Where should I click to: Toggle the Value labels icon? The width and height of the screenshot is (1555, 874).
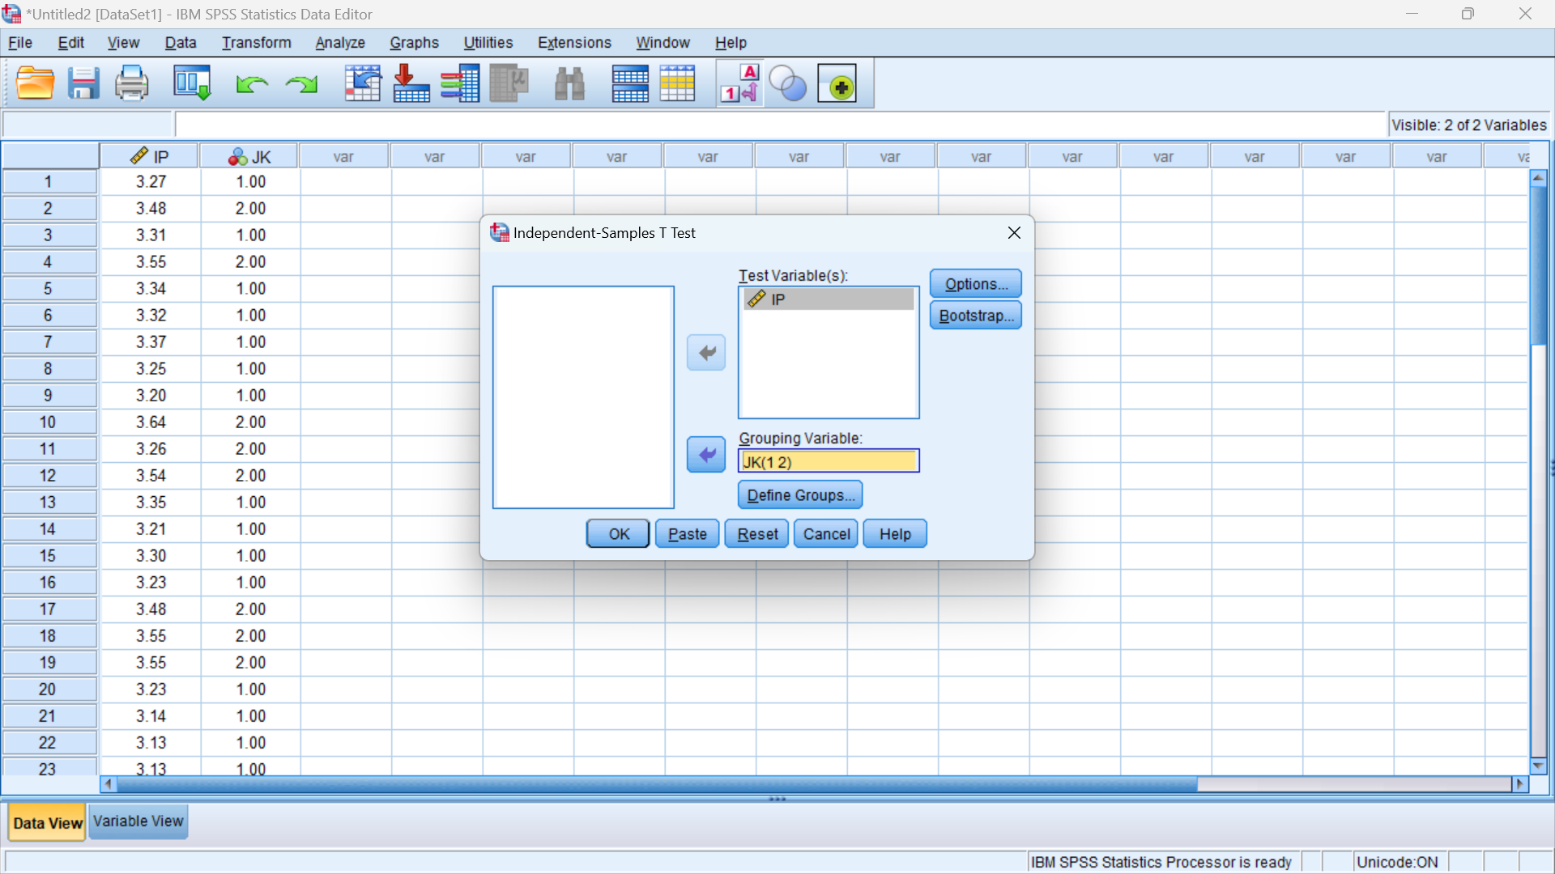coord(740,83)
